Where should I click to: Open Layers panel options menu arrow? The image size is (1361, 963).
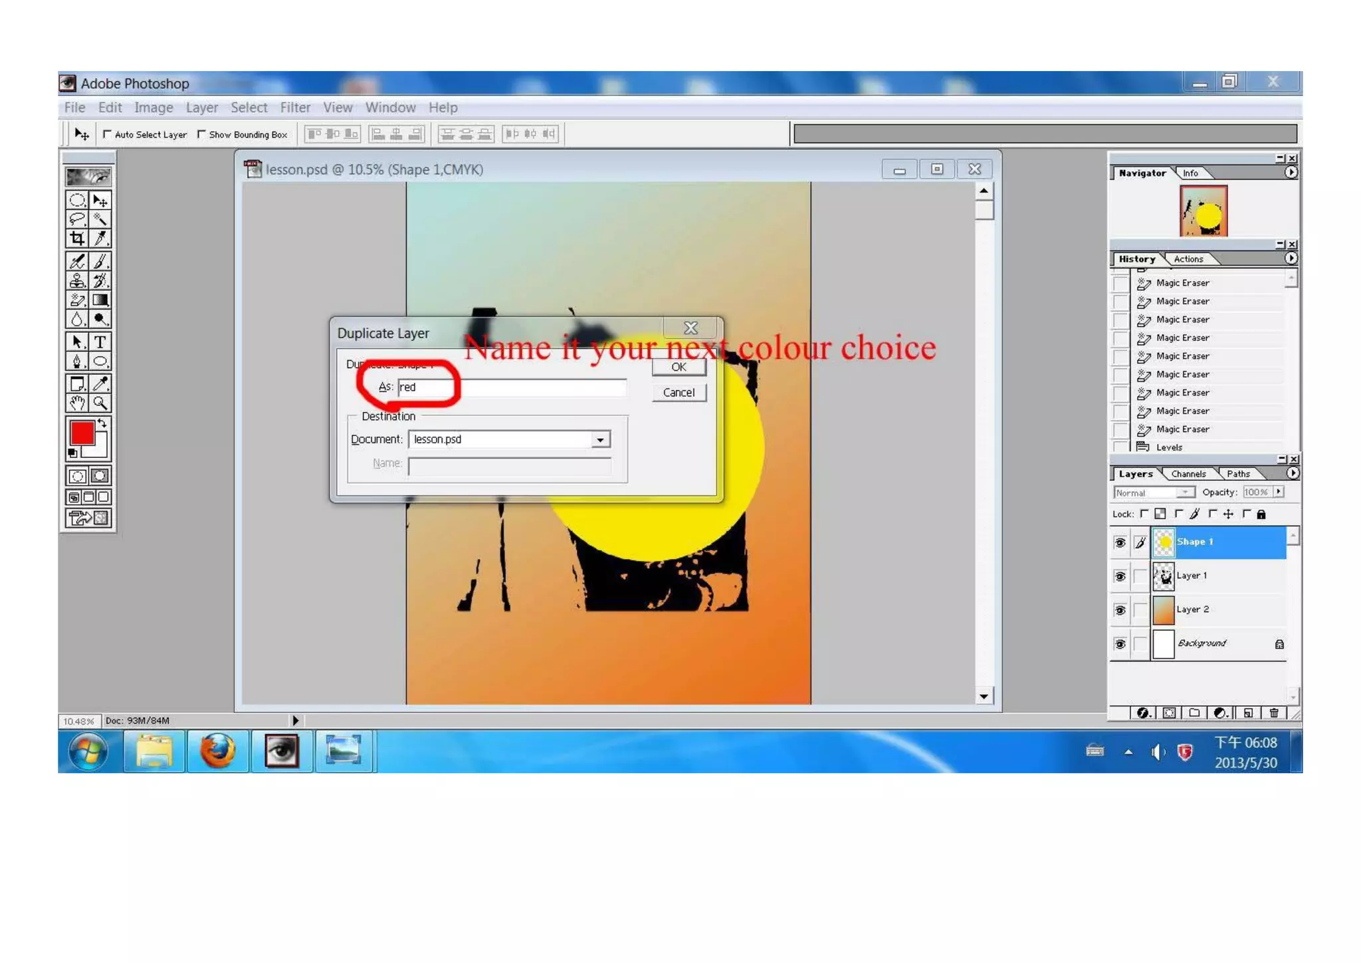(1292, 473)
